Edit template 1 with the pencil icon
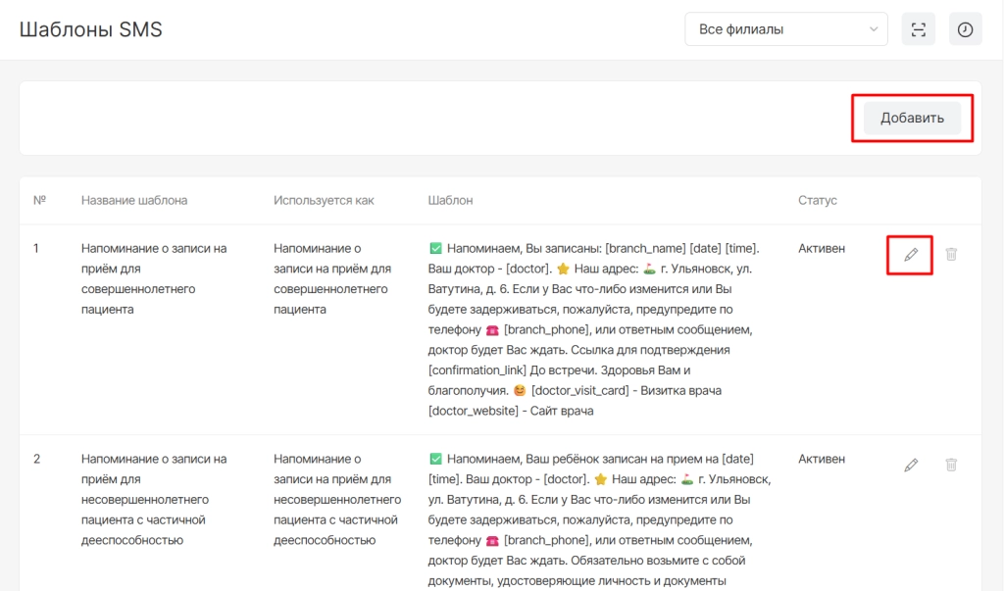 tap(911, 255)
